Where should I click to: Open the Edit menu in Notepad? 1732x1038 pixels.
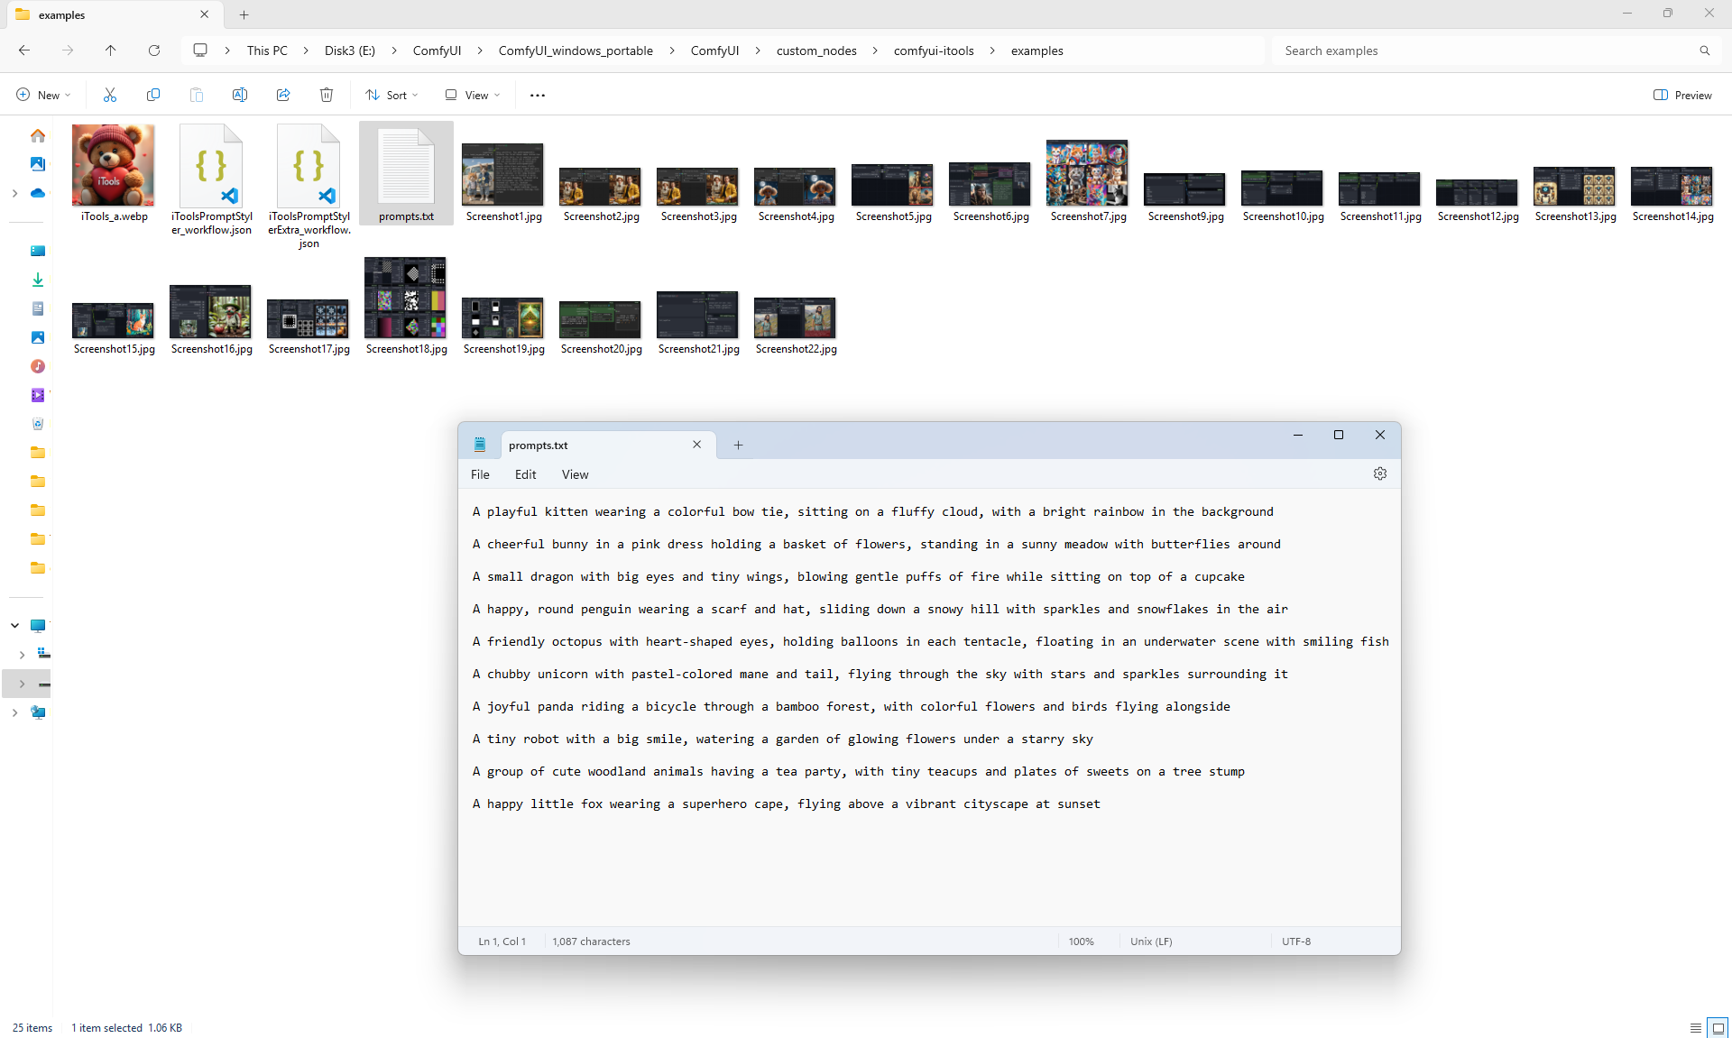point(525,474)
